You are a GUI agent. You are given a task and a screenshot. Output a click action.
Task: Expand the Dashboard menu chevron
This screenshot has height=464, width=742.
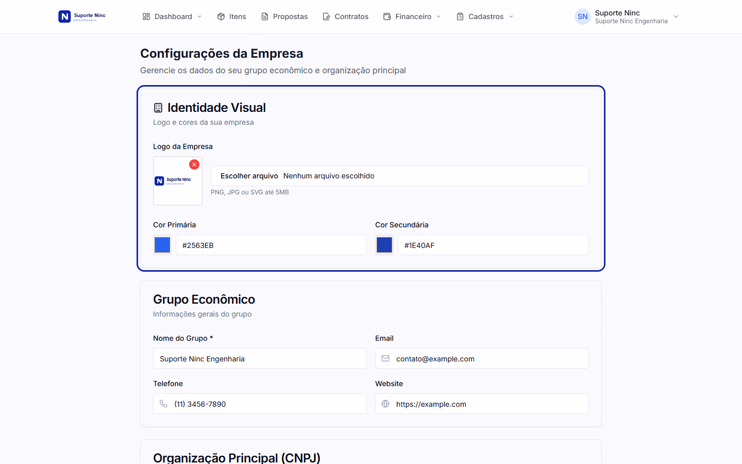coord(199,16)
